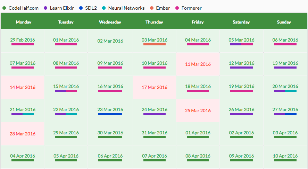The image size is (308, 169).
Task: Click the Wednesday column header
Action: tap(110, 21)
